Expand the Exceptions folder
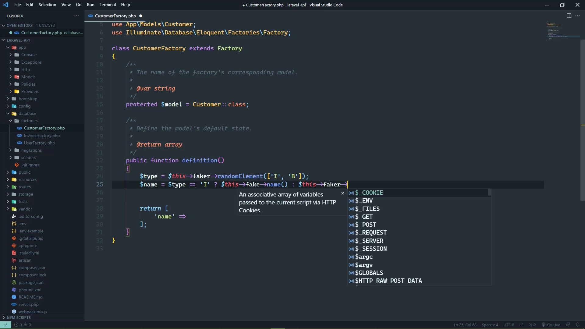The height and width of the screenshot is (329, 585). click(31, 62)
